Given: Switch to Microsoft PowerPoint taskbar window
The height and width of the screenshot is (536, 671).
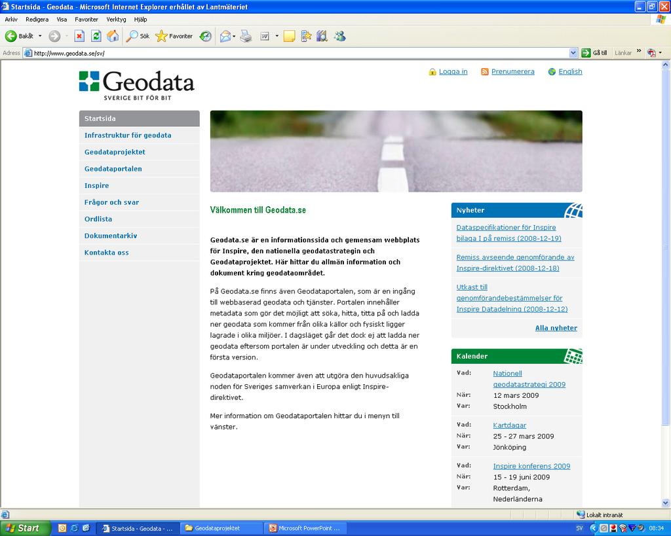Looking at the screenshot, I should click(x=305, y=528).
